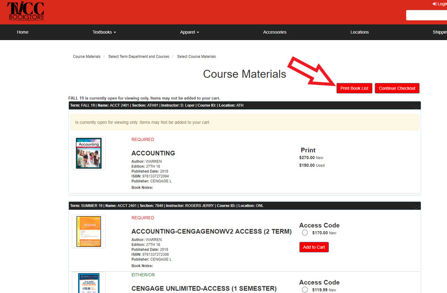This screenshot has width=447, height=293.
Task: Click the Login icon link
Action: pyautogui.click(x=439, y=4)
